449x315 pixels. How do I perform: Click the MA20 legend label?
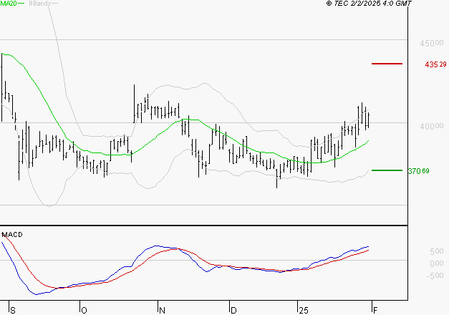[x=9, y=4]
